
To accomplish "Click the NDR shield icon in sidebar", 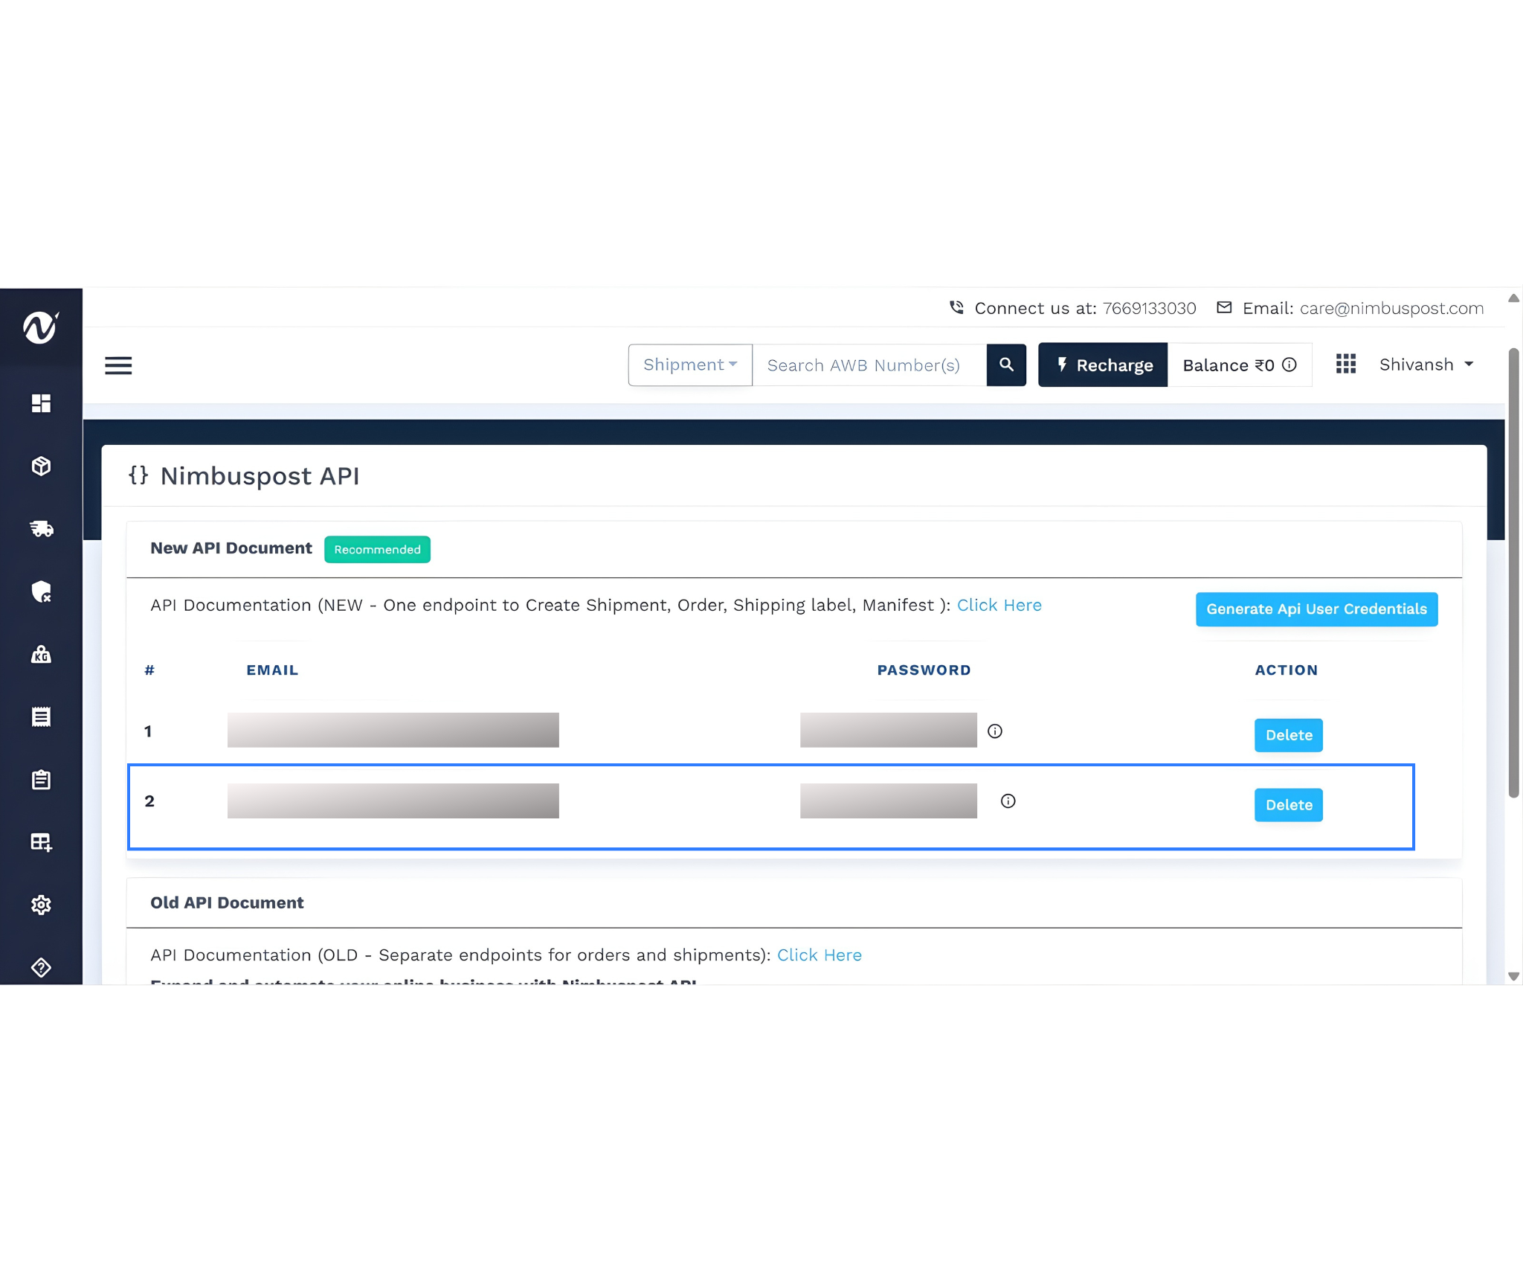I will click(x=41, y=592).
